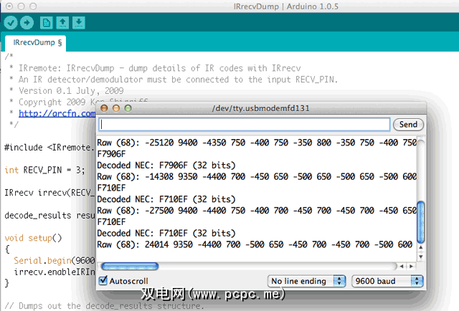The height and width of the screenshot is (311, 459).
Task: Open the 9600 baud rate dropdown
Action: [x=387, y=281]
